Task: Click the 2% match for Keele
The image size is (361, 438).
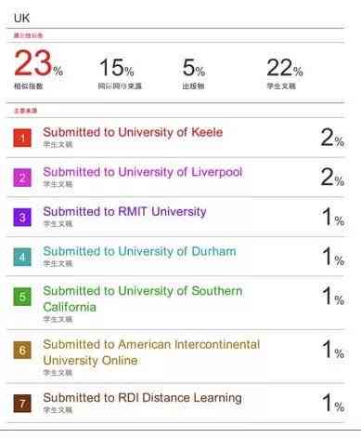Action: [332, 138]
